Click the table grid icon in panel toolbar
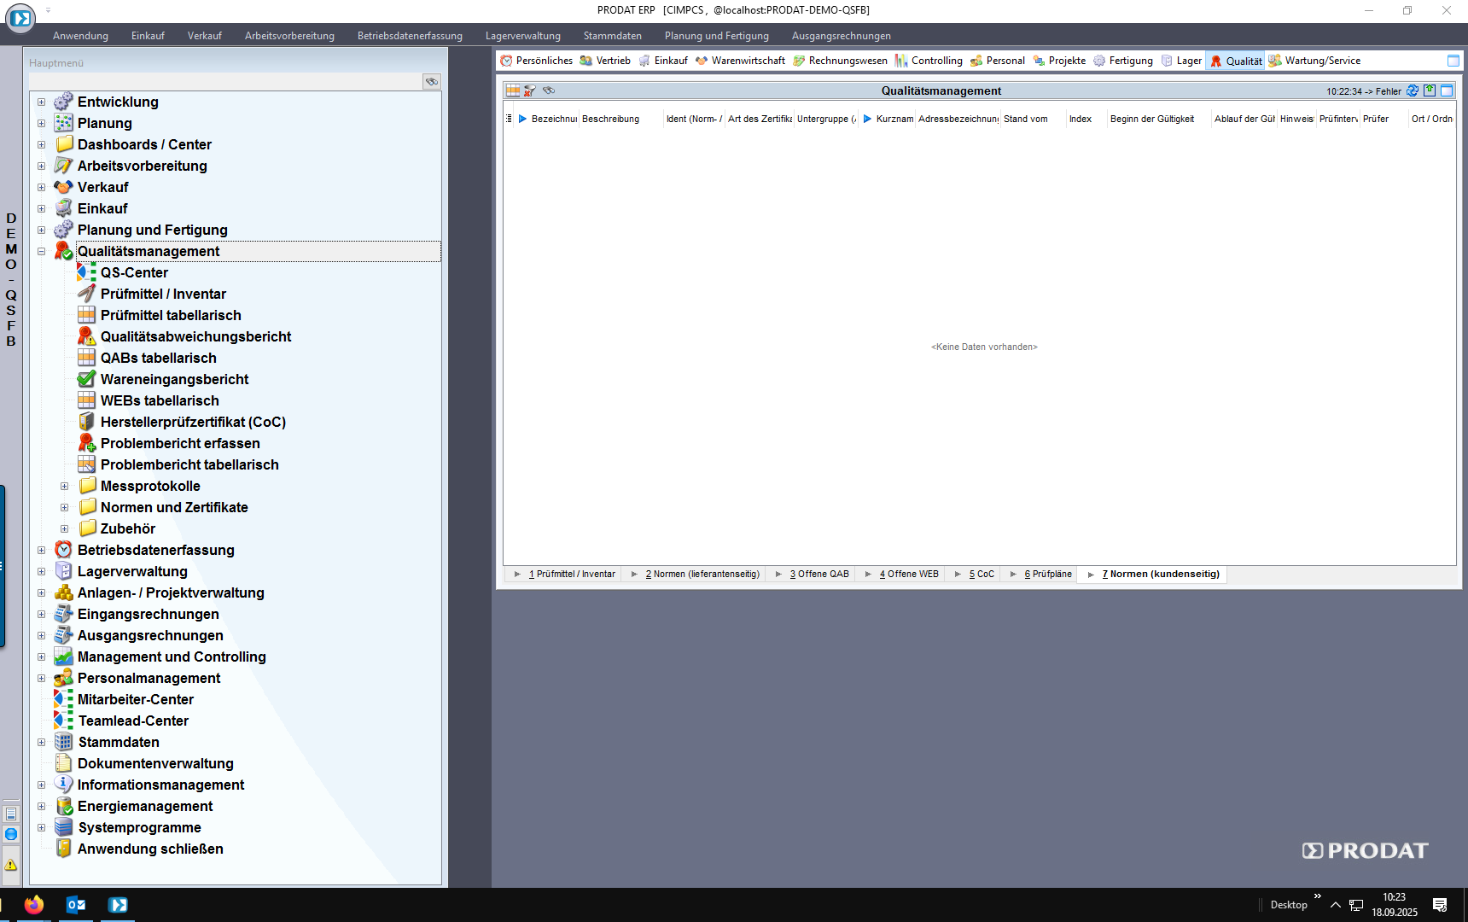Viewport: 1468px width, 922px height. pyautogui.click(x=513, y=90)
